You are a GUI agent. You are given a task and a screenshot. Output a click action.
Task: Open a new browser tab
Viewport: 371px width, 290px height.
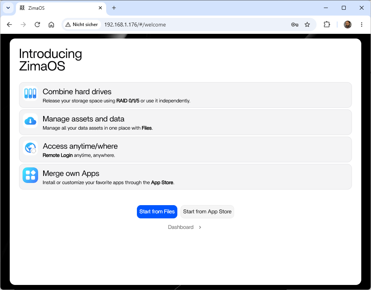pos(114,8)
